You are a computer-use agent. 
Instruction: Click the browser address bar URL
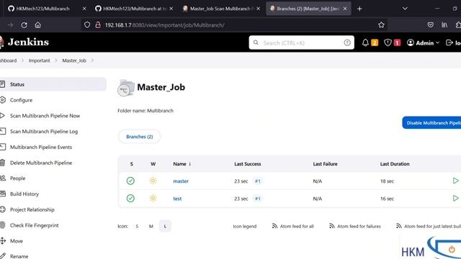(x=165, y=25)
